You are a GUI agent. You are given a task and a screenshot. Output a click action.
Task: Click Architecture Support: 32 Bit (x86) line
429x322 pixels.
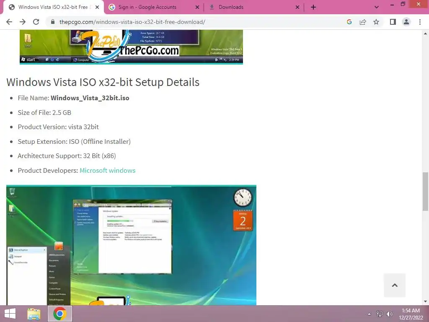(x=67, y=156)
